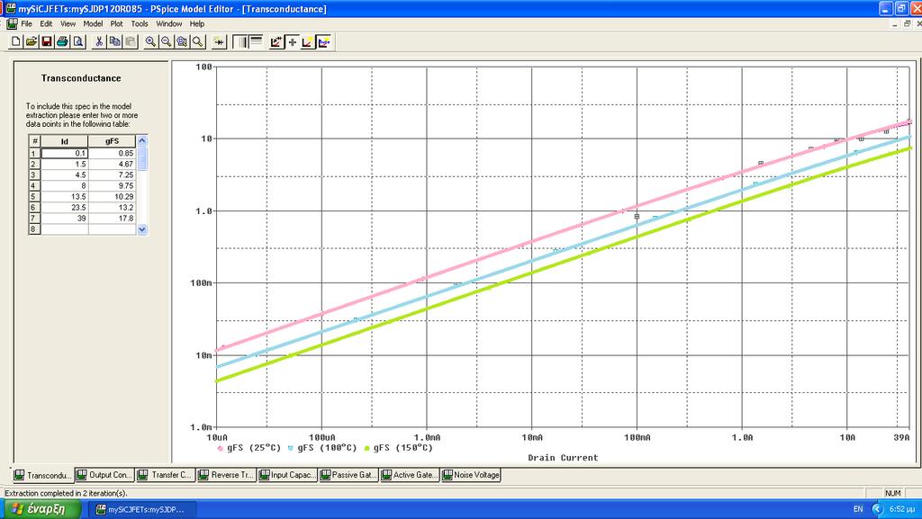Screen dimensions: 922x519
Task: Click the Windows Start button έναρξη
Action: 41,509
